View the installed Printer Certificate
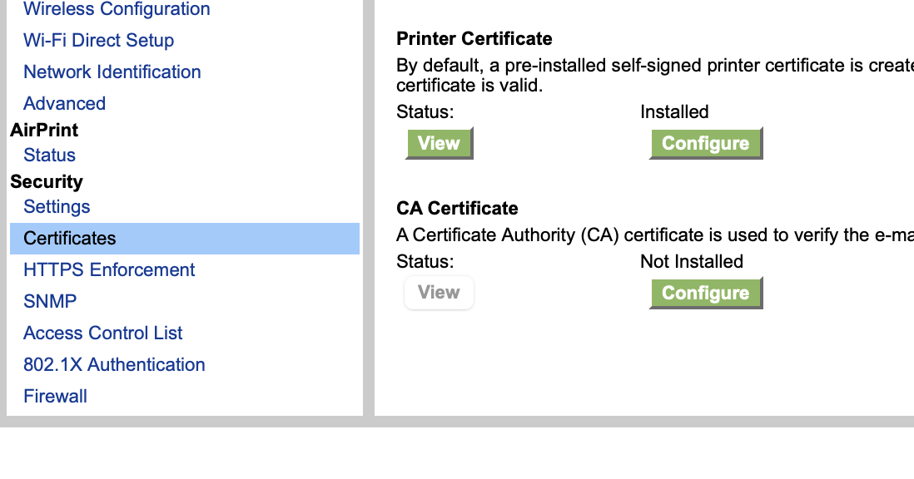The image size is (914, 479). tap(439, 143)
